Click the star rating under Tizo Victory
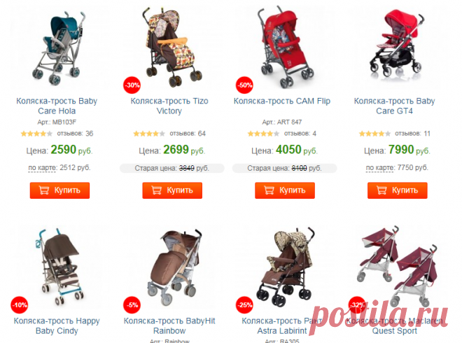 (x=149, y=134)
